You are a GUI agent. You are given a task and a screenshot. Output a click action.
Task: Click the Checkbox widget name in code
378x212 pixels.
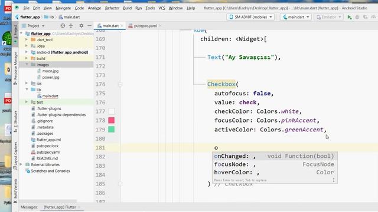(221, 84)
